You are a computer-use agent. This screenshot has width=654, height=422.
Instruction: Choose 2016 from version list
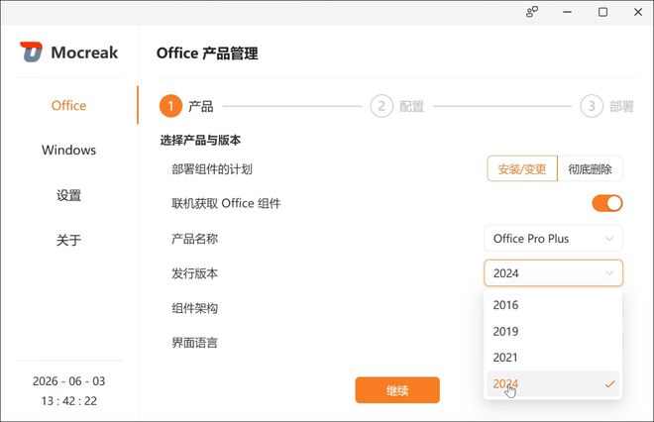click(553, 305)
